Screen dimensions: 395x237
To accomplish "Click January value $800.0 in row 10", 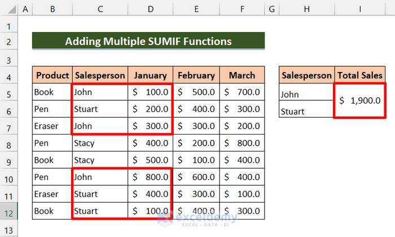I will click(151, 177).
